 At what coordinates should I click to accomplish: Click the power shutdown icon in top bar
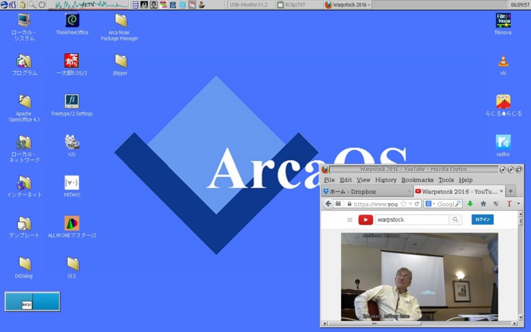click(x=42, y=5)
